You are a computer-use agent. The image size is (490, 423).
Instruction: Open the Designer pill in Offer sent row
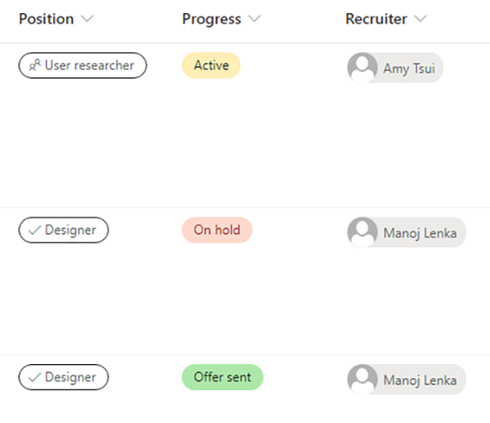64,377
